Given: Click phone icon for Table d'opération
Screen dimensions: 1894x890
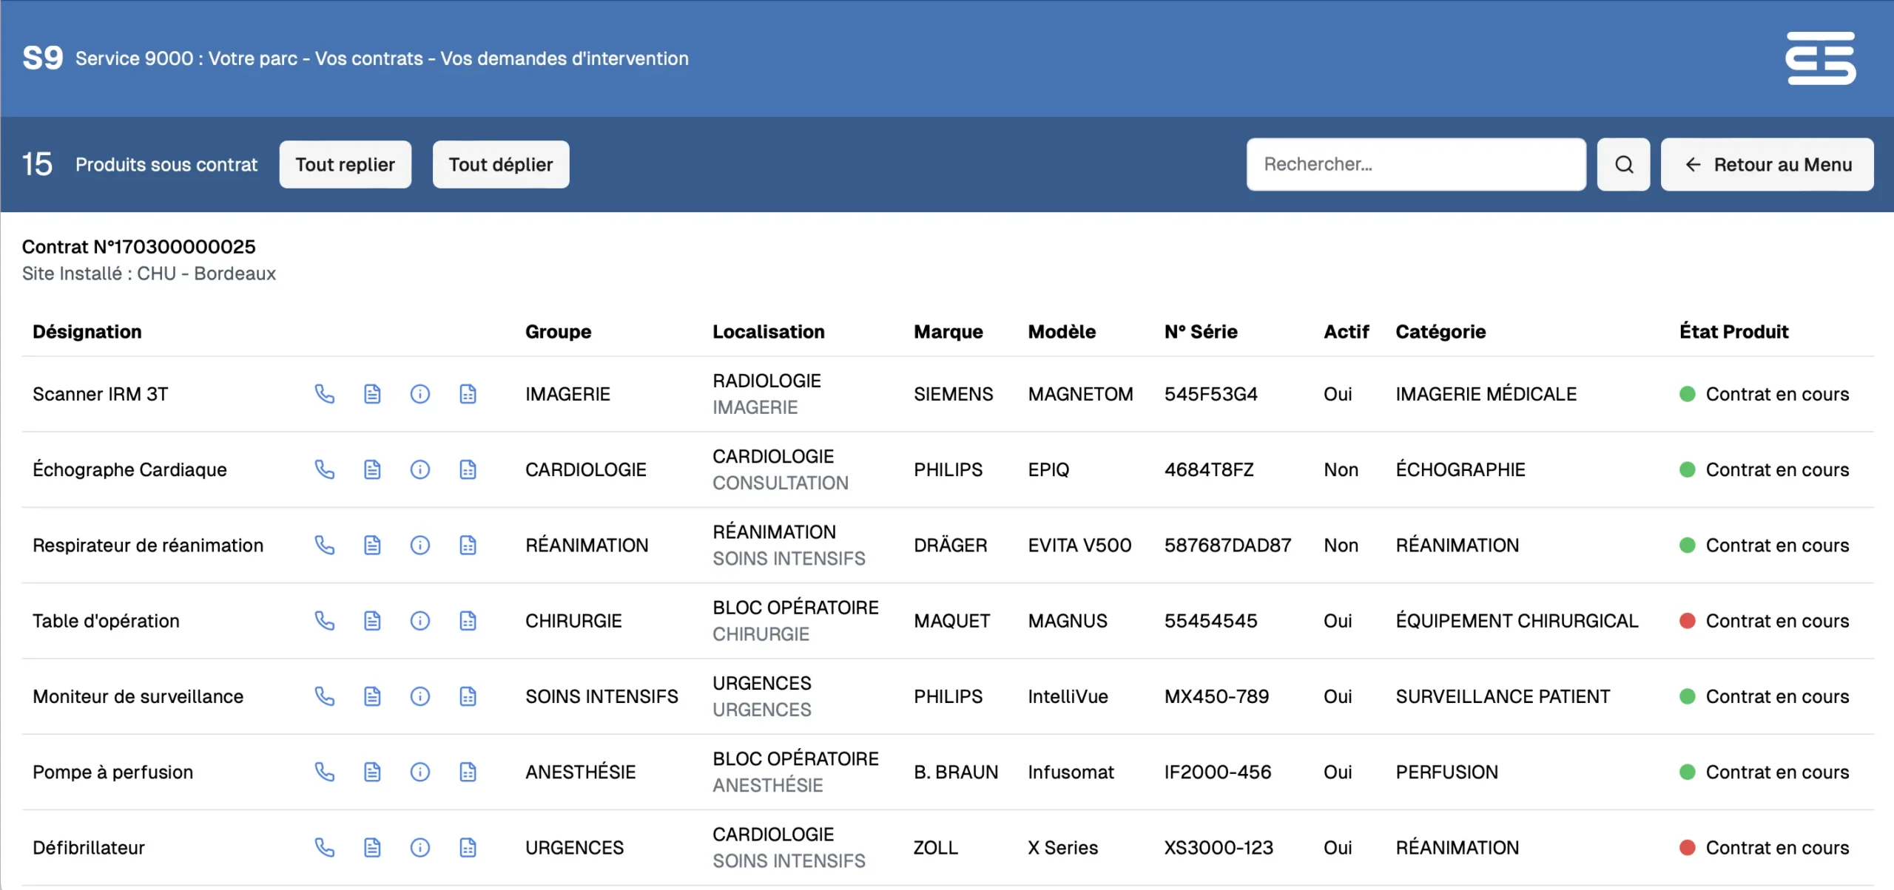Looking at the screenshot, I should [324, 620].
